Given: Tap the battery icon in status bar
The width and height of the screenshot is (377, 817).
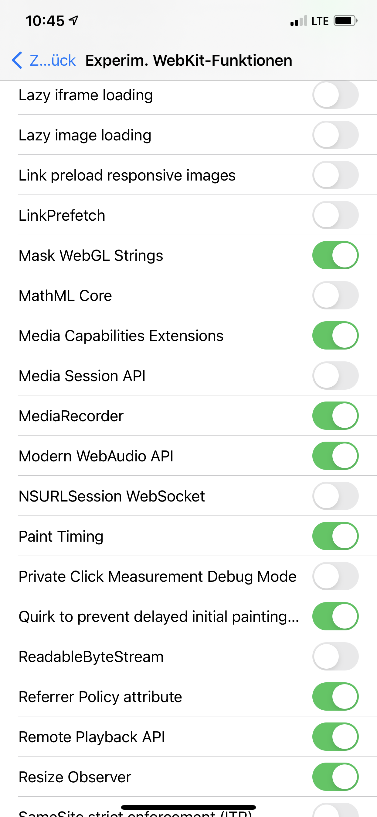Looking at the screenshot, I should [x=345, y=21].
